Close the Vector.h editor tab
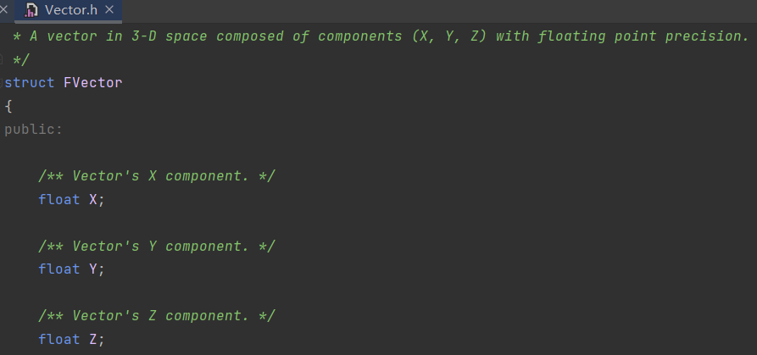 (108, 11)
